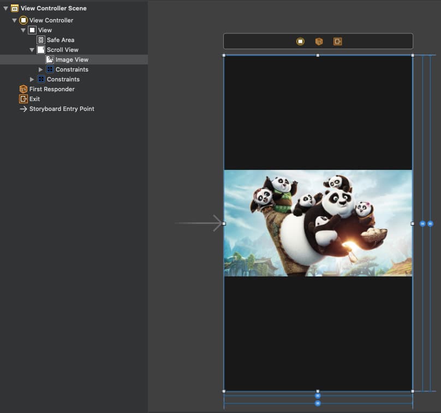
Task: Select the Scroll View row label
Action: (62, 50)
